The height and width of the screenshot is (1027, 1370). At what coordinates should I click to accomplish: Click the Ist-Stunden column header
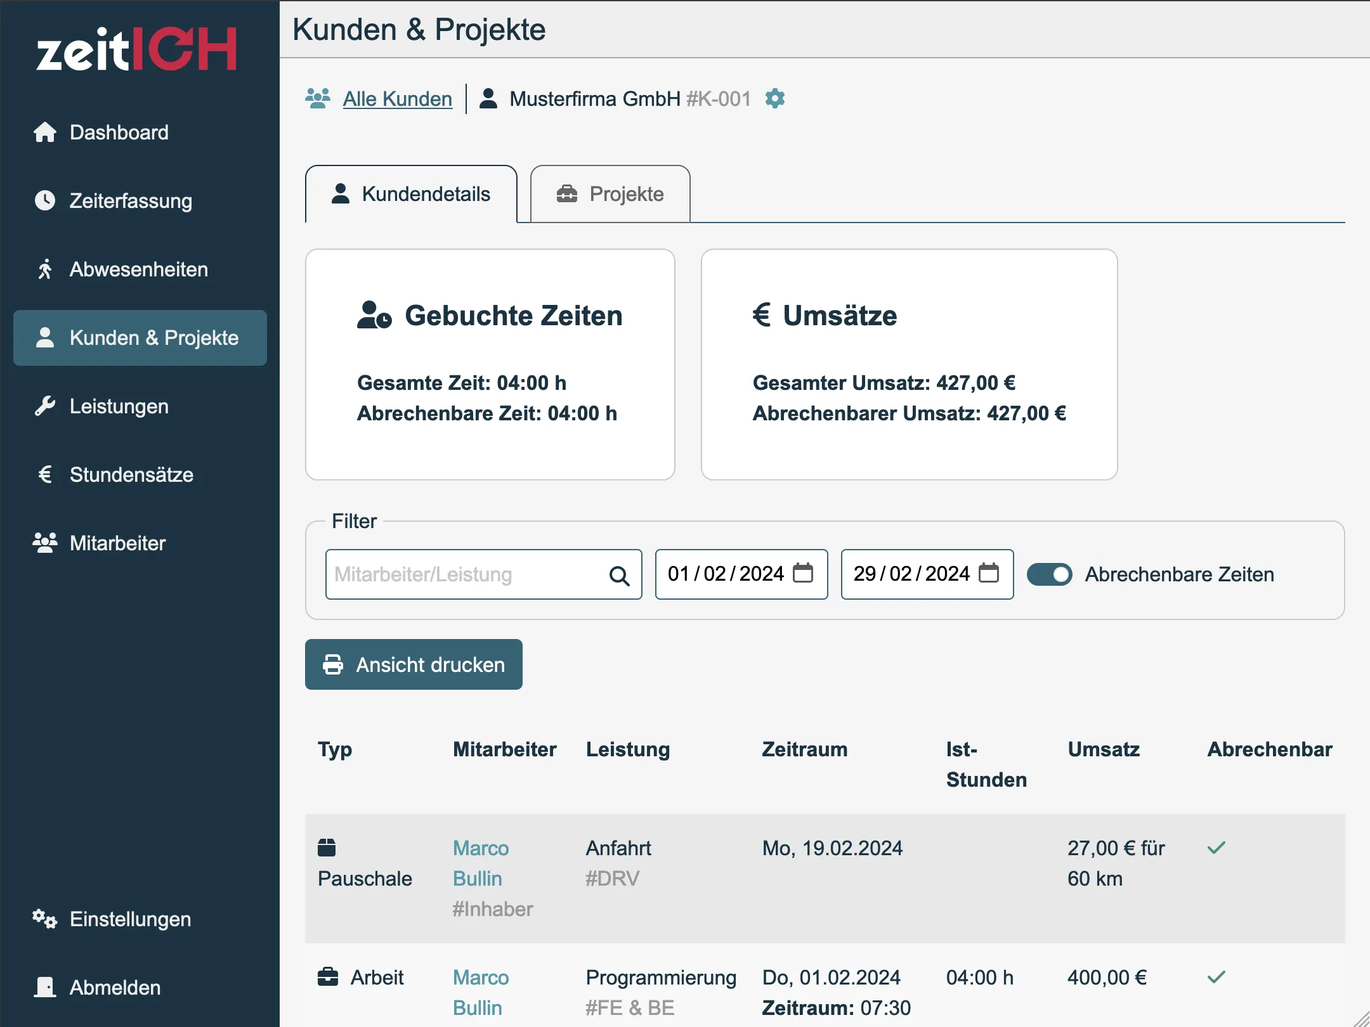pos(986,765)
